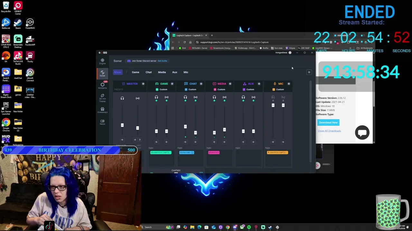Mute MEDIA headphone channel
412x231 pixels.
click(214, 142)
